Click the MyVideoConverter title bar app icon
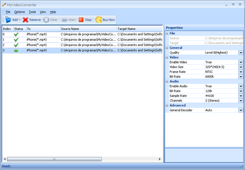The image size is (245, 170). [4, 5]
